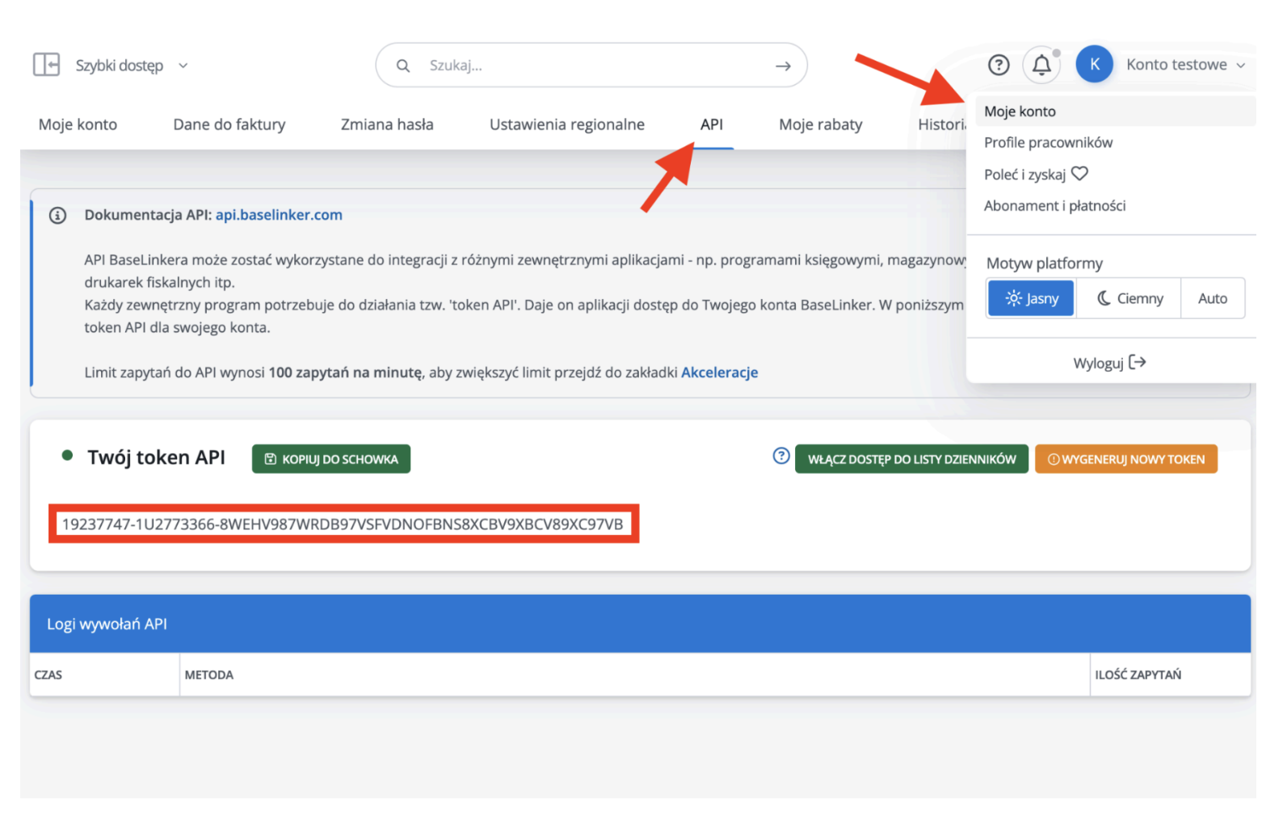Collapse the Konto testowe account menu
The height and width of the screenshot is (821, 1283).
[1185, 65]
